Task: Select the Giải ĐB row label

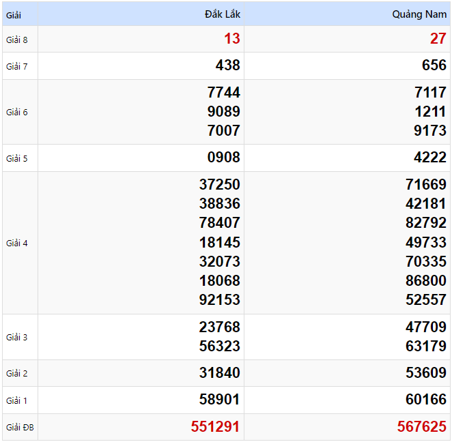Action: pos(19,428)
